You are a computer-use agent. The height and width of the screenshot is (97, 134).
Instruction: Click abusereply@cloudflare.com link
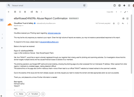[x=49, y=42]
